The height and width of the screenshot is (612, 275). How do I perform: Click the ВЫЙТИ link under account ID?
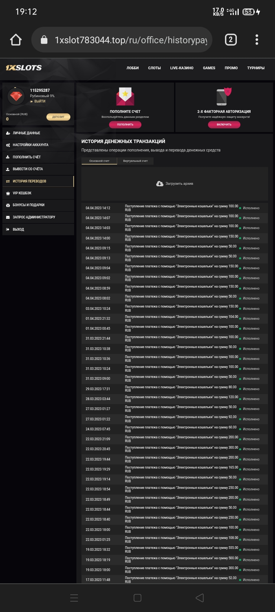coord(39,101)
